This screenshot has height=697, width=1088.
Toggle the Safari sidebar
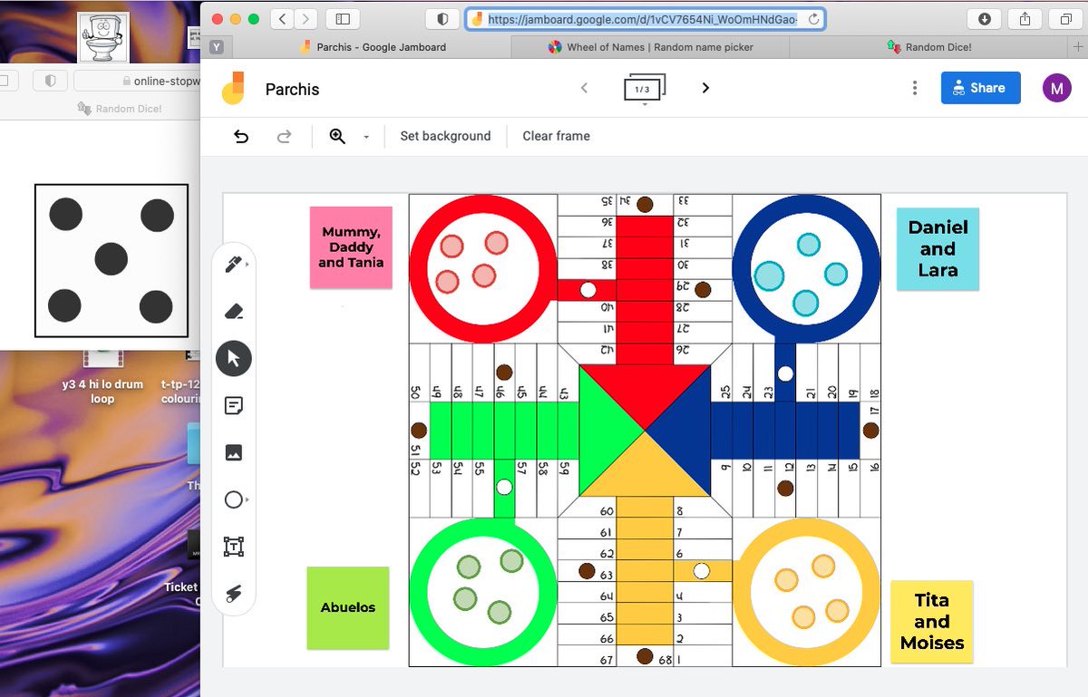343,19
